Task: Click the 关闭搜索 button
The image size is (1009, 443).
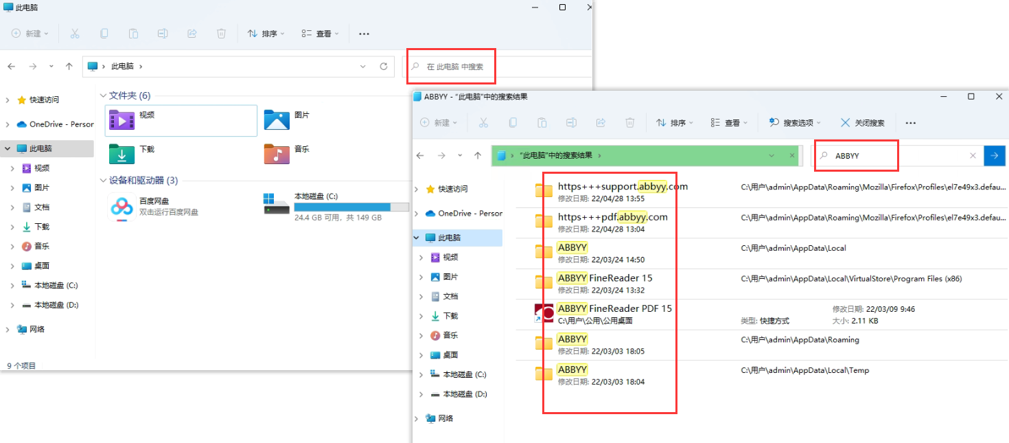Action: coord(863,123)
